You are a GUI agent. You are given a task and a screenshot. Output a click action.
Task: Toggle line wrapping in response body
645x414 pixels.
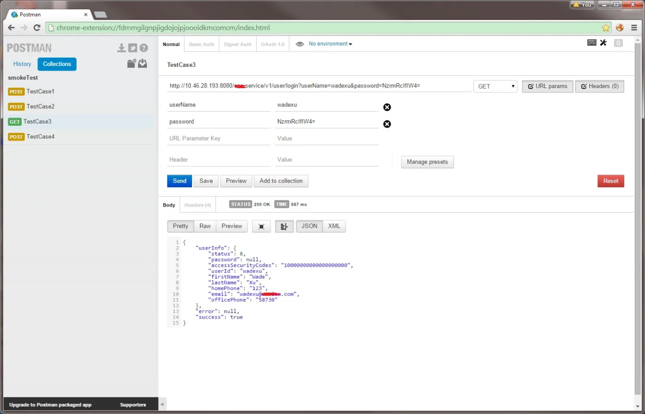click(284, 226)
